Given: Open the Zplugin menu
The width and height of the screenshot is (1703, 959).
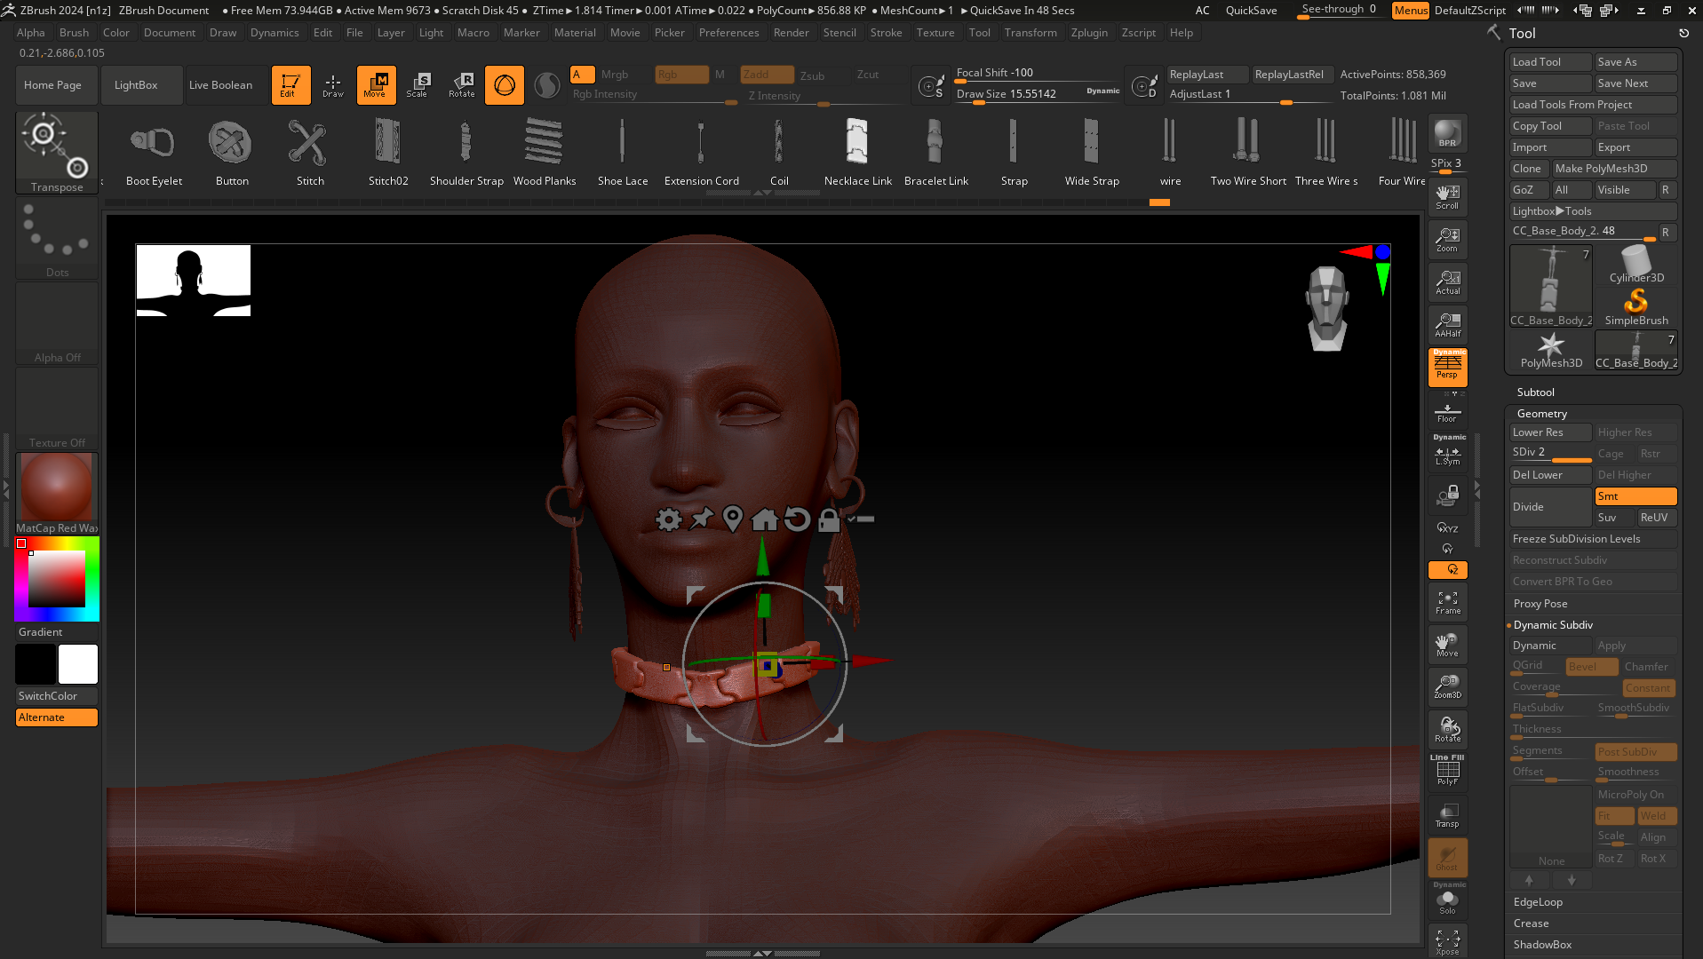Looking at the screenshot, I should (x=1089, y=33).
